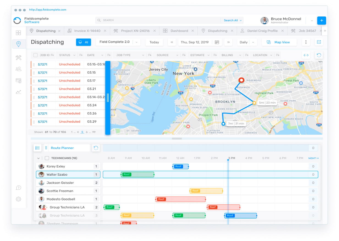Open the help chat icon in sidebar
Viewport: 339px width, 241px height.
[18, 188]
